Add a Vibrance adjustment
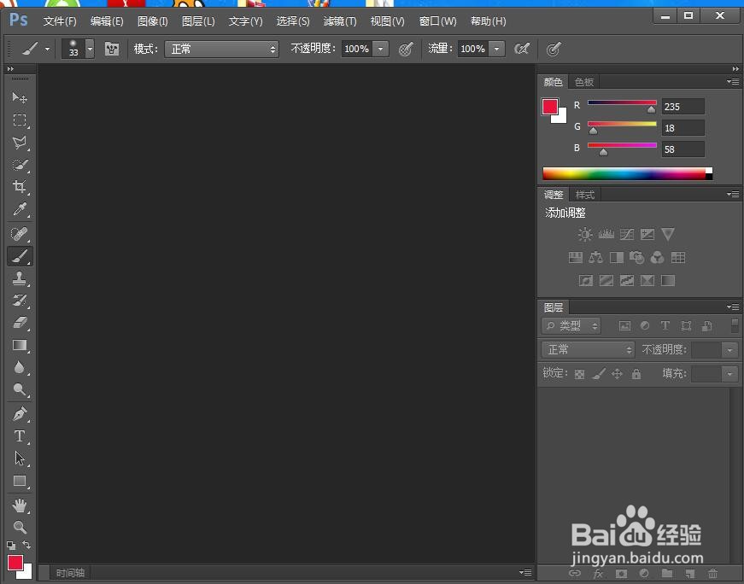The width and height of the screenshot is (744, 584). tap(668, 234)
